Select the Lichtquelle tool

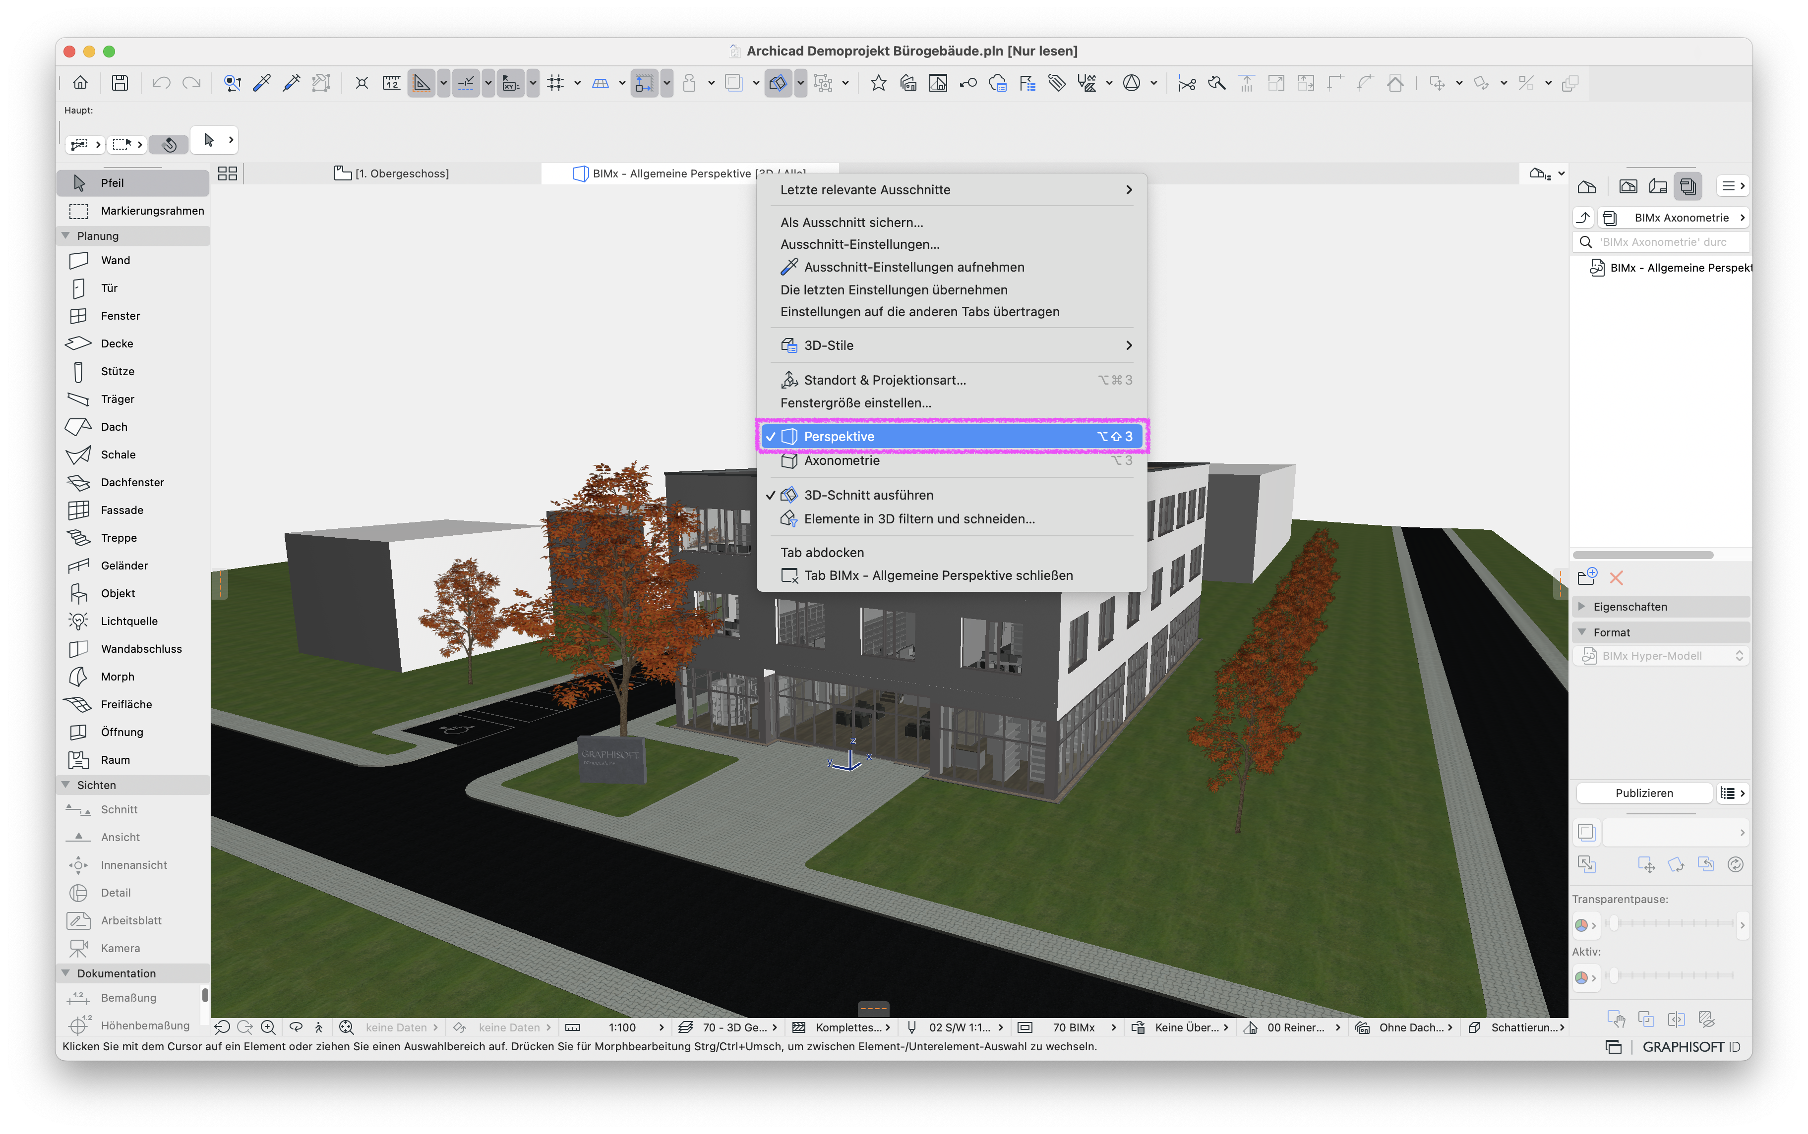133,621
